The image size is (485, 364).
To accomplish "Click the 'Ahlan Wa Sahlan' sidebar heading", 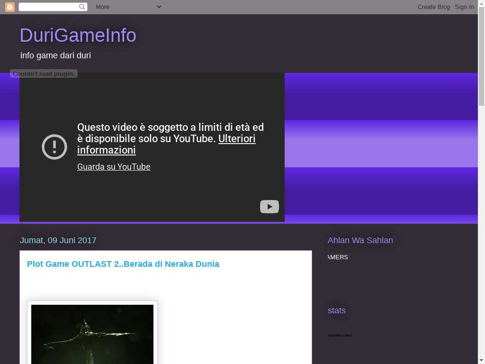I will click(360, 240).
